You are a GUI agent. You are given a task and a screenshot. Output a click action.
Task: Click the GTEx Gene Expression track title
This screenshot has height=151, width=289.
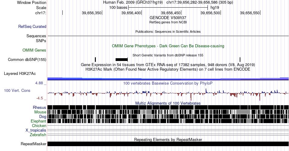coord(168,65)
